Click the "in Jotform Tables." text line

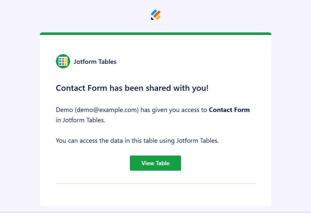coord(80,121)
